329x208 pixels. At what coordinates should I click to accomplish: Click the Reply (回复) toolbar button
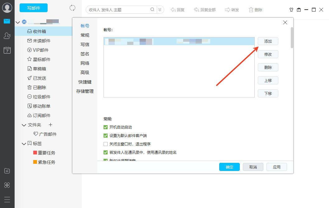coord(178,10)
